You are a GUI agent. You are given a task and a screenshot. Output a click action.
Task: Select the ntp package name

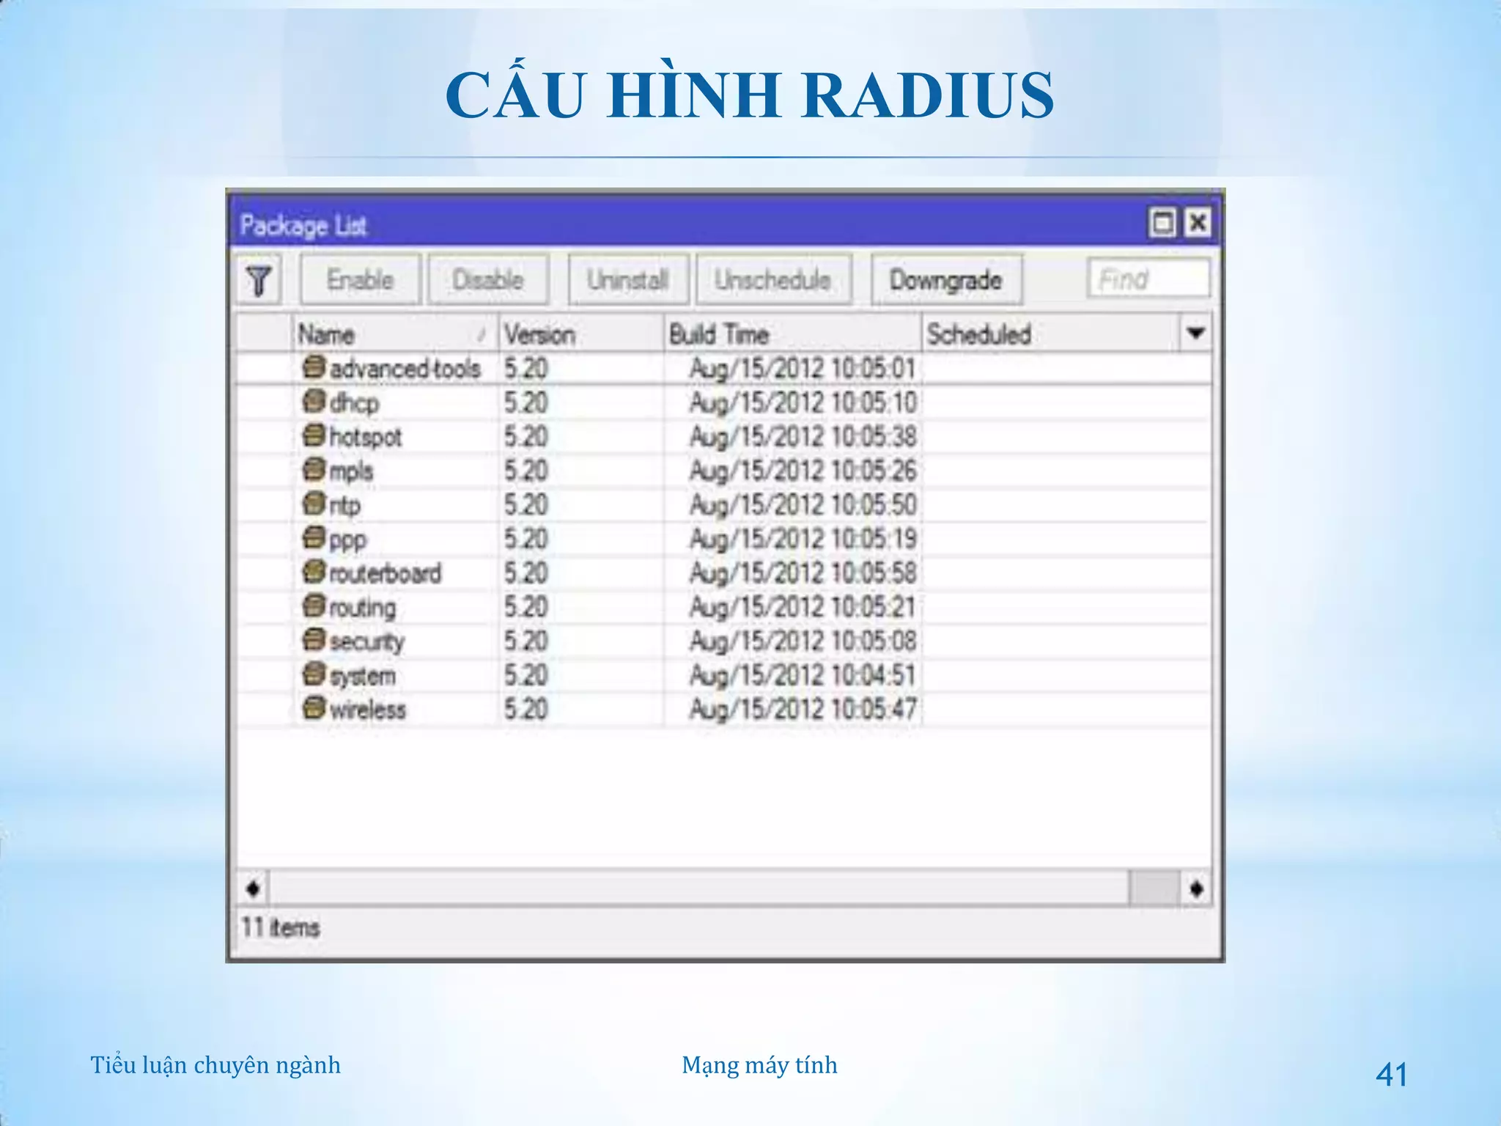344,505
